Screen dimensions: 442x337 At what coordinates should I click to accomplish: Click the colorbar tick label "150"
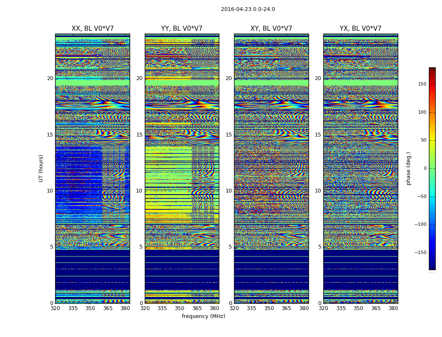(422, 84)
